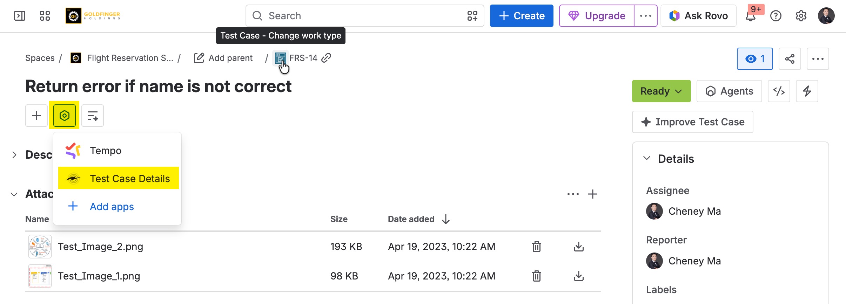Open development code icon button

tap(779, 91)
